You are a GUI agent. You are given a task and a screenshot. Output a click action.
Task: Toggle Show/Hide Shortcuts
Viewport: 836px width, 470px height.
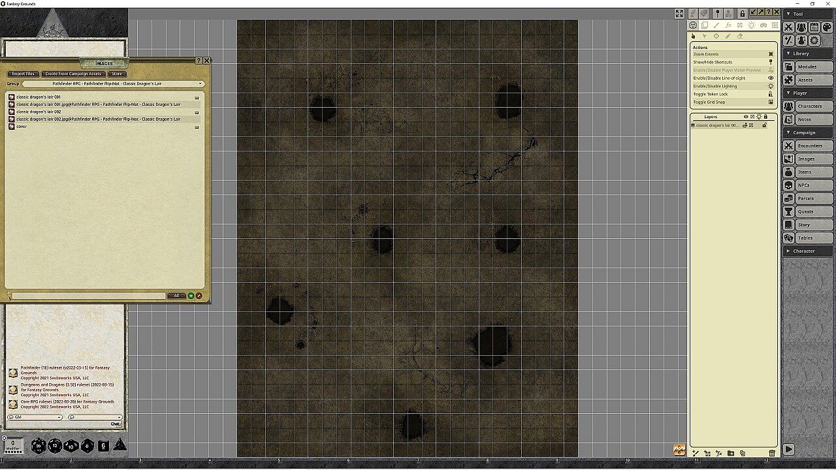[x=771, y=62]
